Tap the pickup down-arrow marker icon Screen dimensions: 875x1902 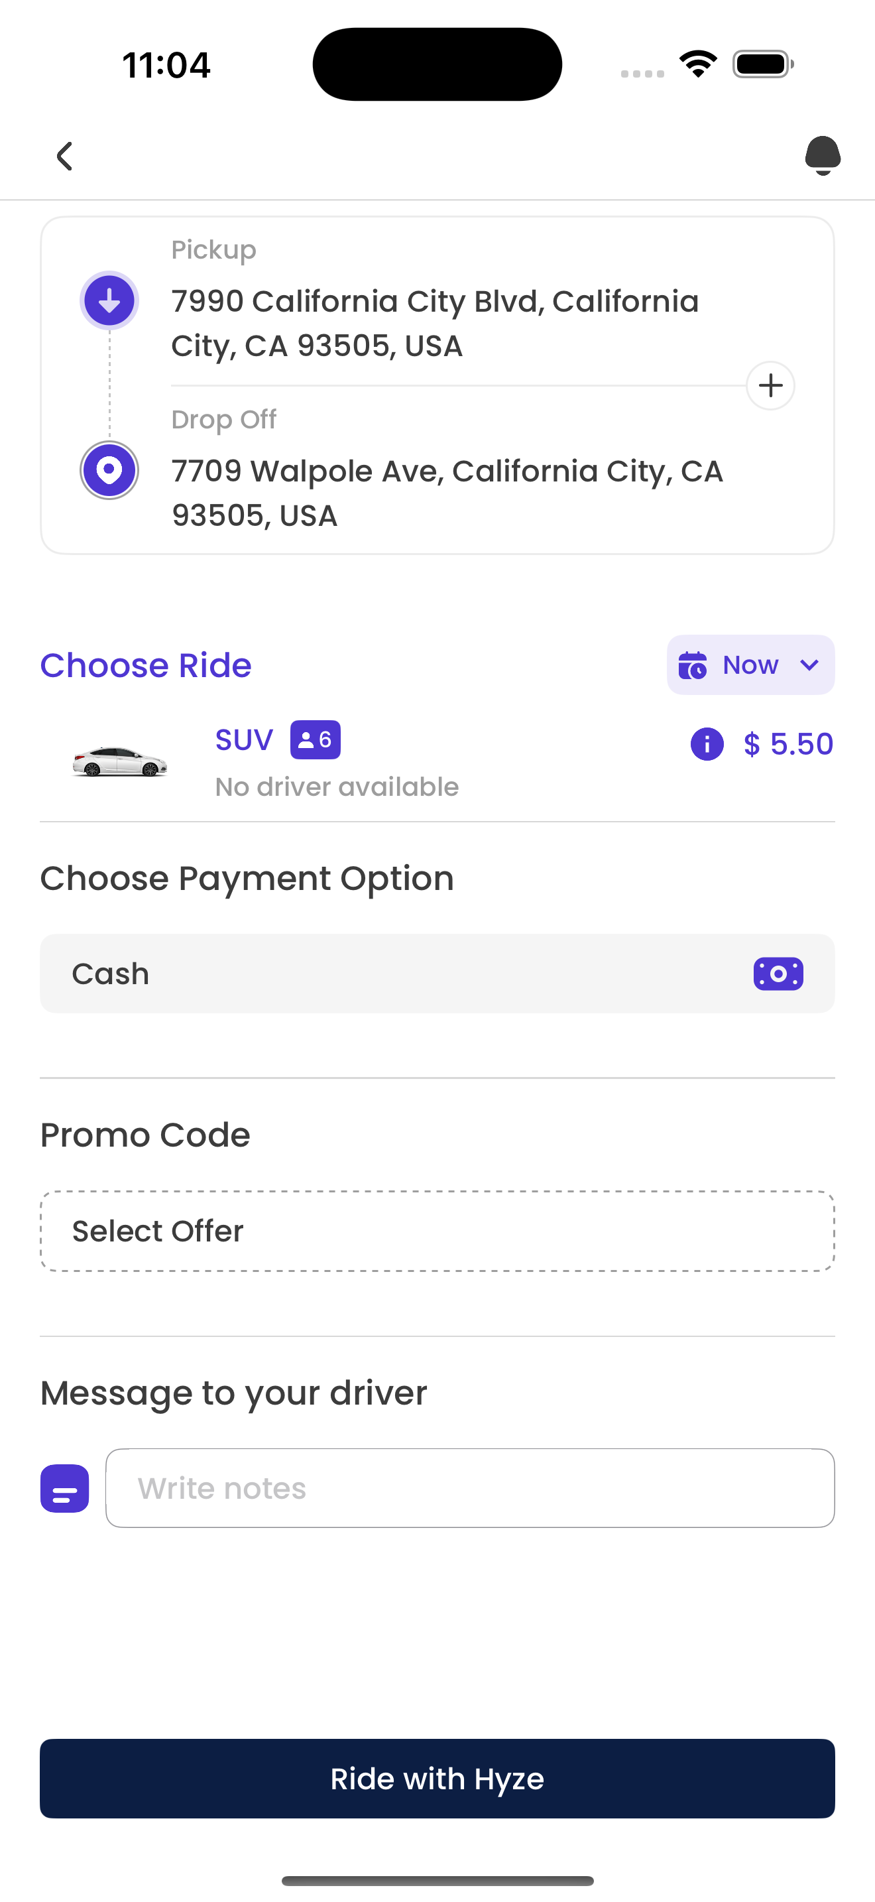point(109,300)
